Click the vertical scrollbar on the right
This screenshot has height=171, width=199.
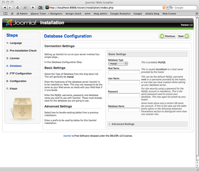coord(197,87)
